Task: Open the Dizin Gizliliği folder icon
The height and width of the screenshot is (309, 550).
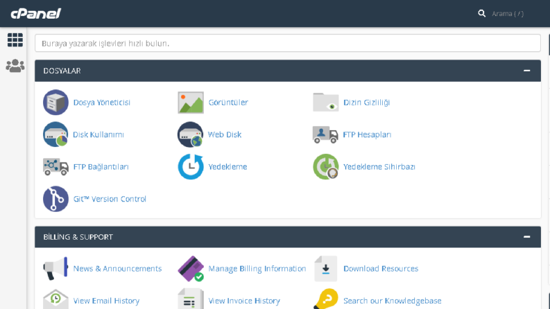Action: point(325,103)
